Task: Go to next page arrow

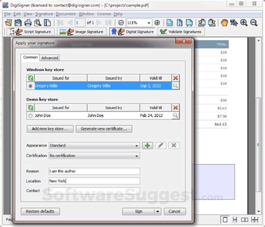Action: (x=99, y=23)
